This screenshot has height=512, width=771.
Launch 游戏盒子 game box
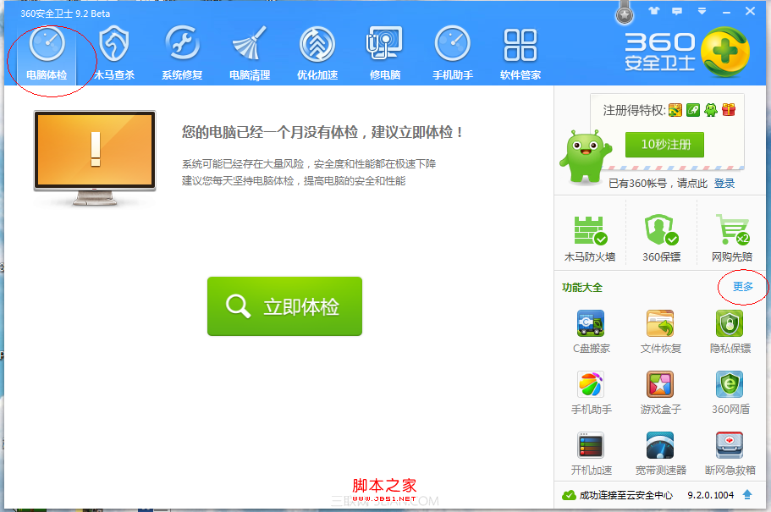pyautogui.click(x=660, y=393)
